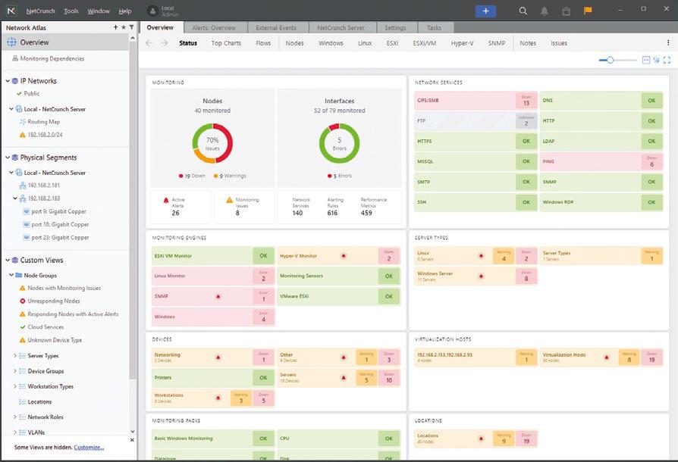Click the fit-width icon beside zoom slider
The width and height of the screenshot is (678, 462).
pyautogui.click(x=646, y=60)
